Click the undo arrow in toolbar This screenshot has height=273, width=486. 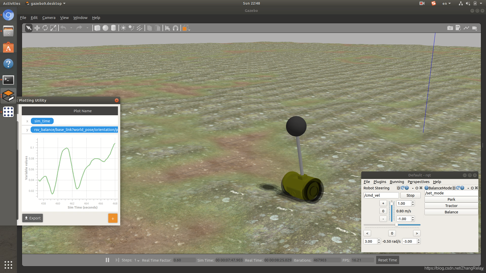point(63,28)
